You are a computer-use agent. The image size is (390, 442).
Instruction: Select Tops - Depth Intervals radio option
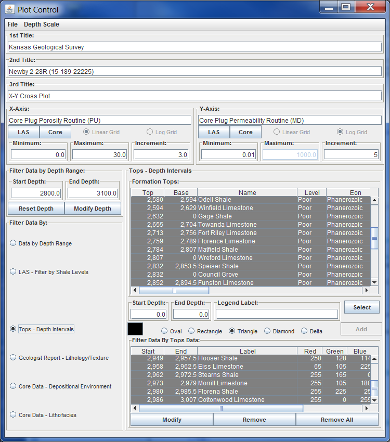(42, 329)
